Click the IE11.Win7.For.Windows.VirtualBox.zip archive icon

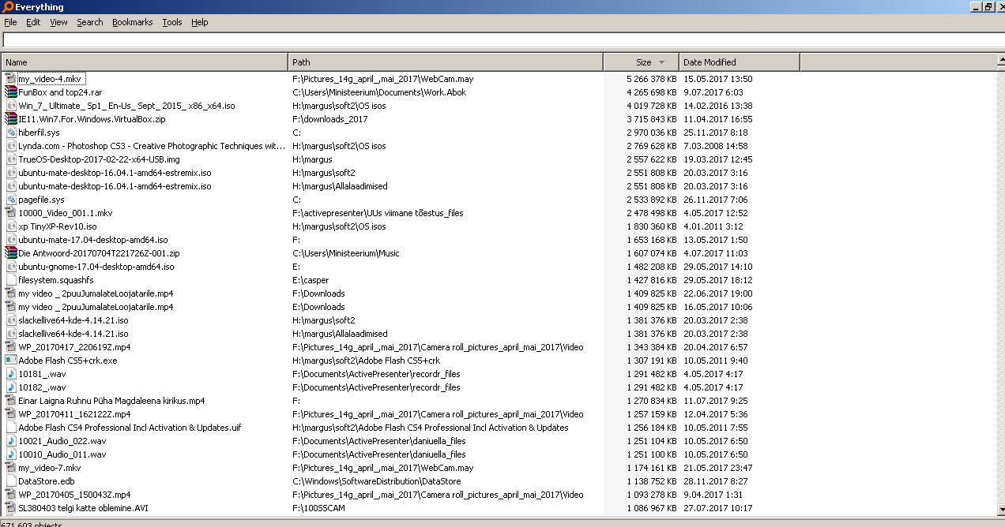click(x=11, y=119)
